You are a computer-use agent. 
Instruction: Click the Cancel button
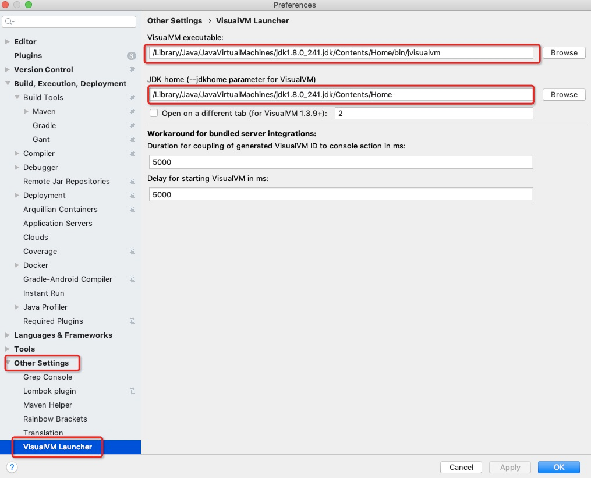[461, 467]
